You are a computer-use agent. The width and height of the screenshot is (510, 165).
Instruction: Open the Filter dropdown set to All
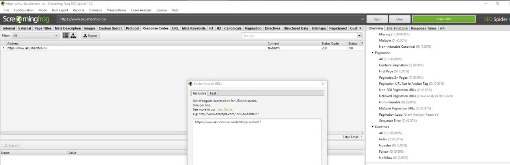[x=35, y=35]
